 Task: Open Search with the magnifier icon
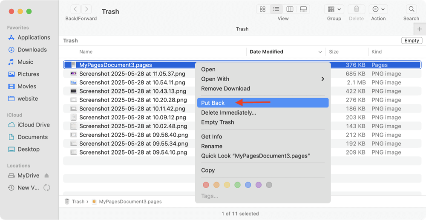412,9
